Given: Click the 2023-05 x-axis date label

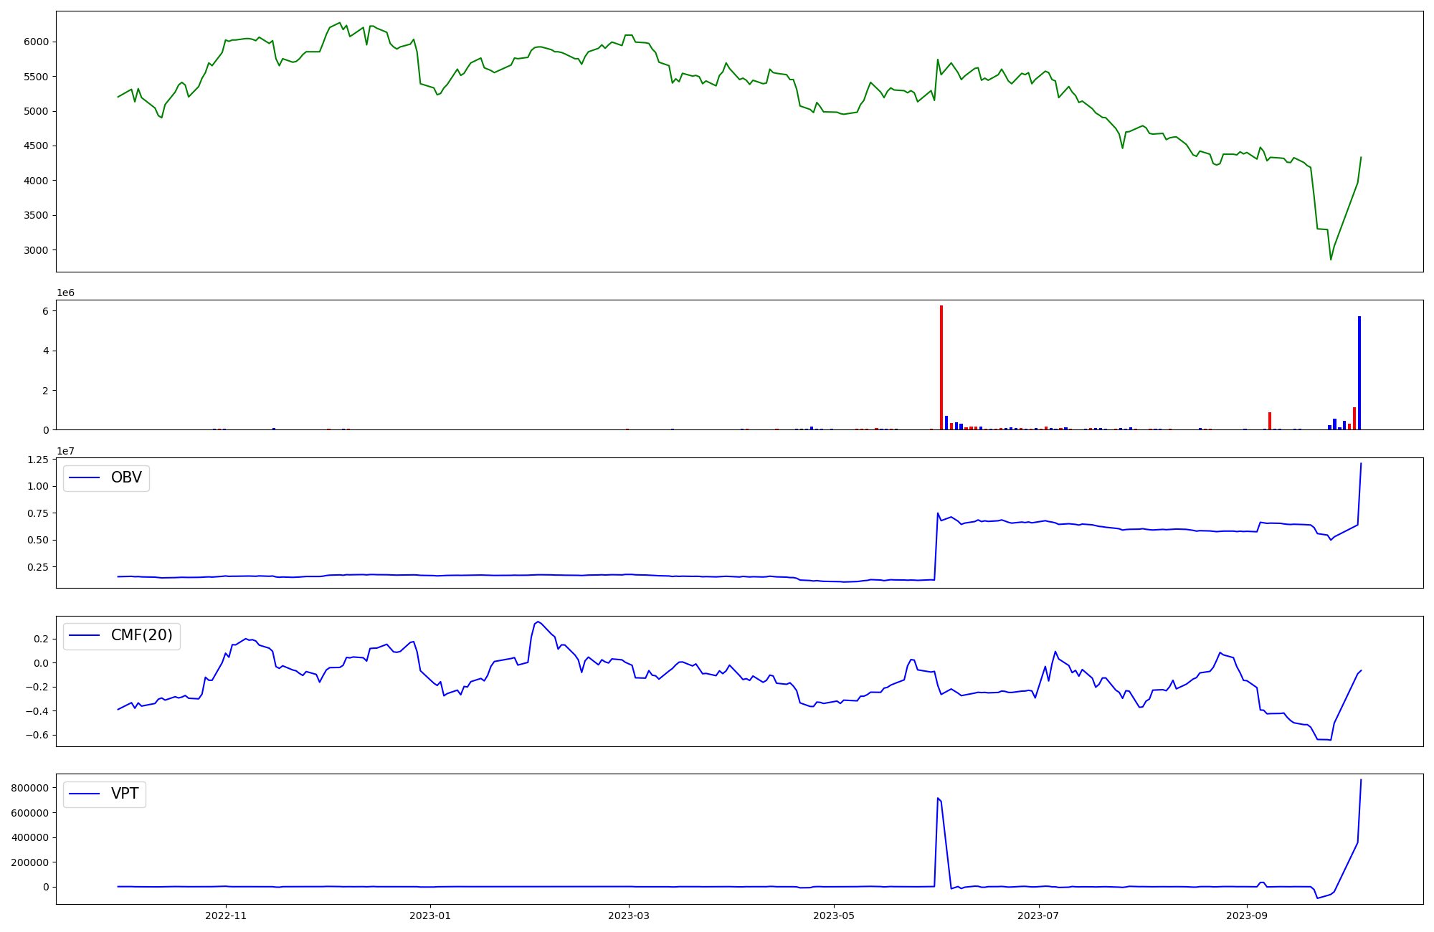Looking at the screenshot, I should (834, 916).
